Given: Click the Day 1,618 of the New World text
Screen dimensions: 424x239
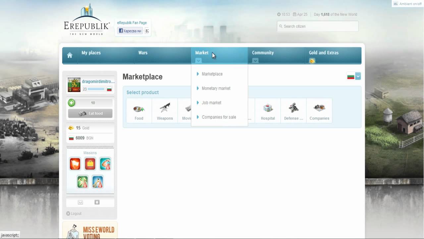Looking at the screenshot, I should [x=335, y=14].
